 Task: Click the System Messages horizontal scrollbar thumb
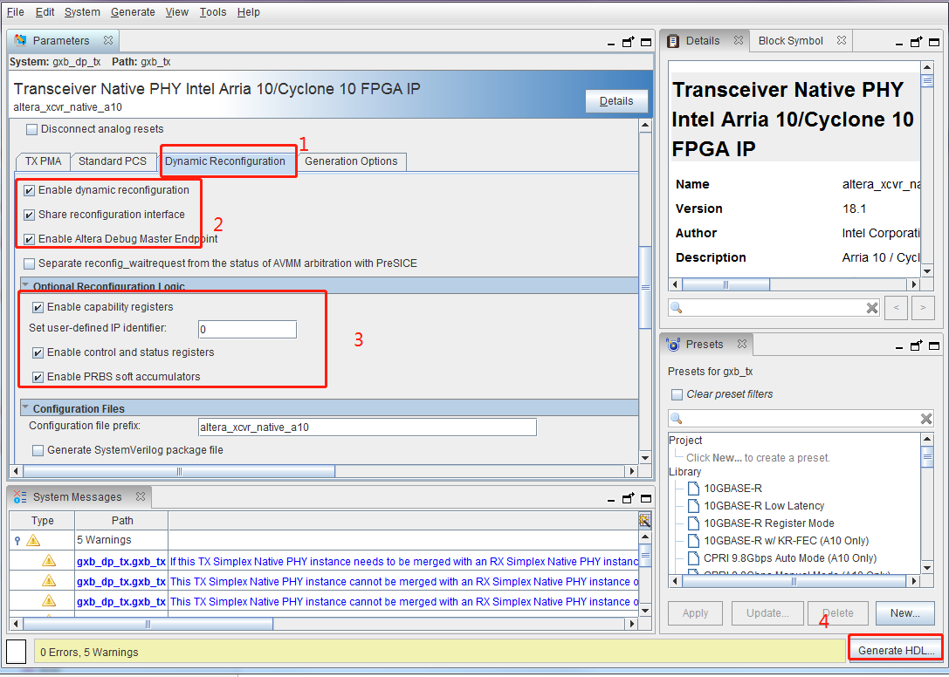pos(148,624)
